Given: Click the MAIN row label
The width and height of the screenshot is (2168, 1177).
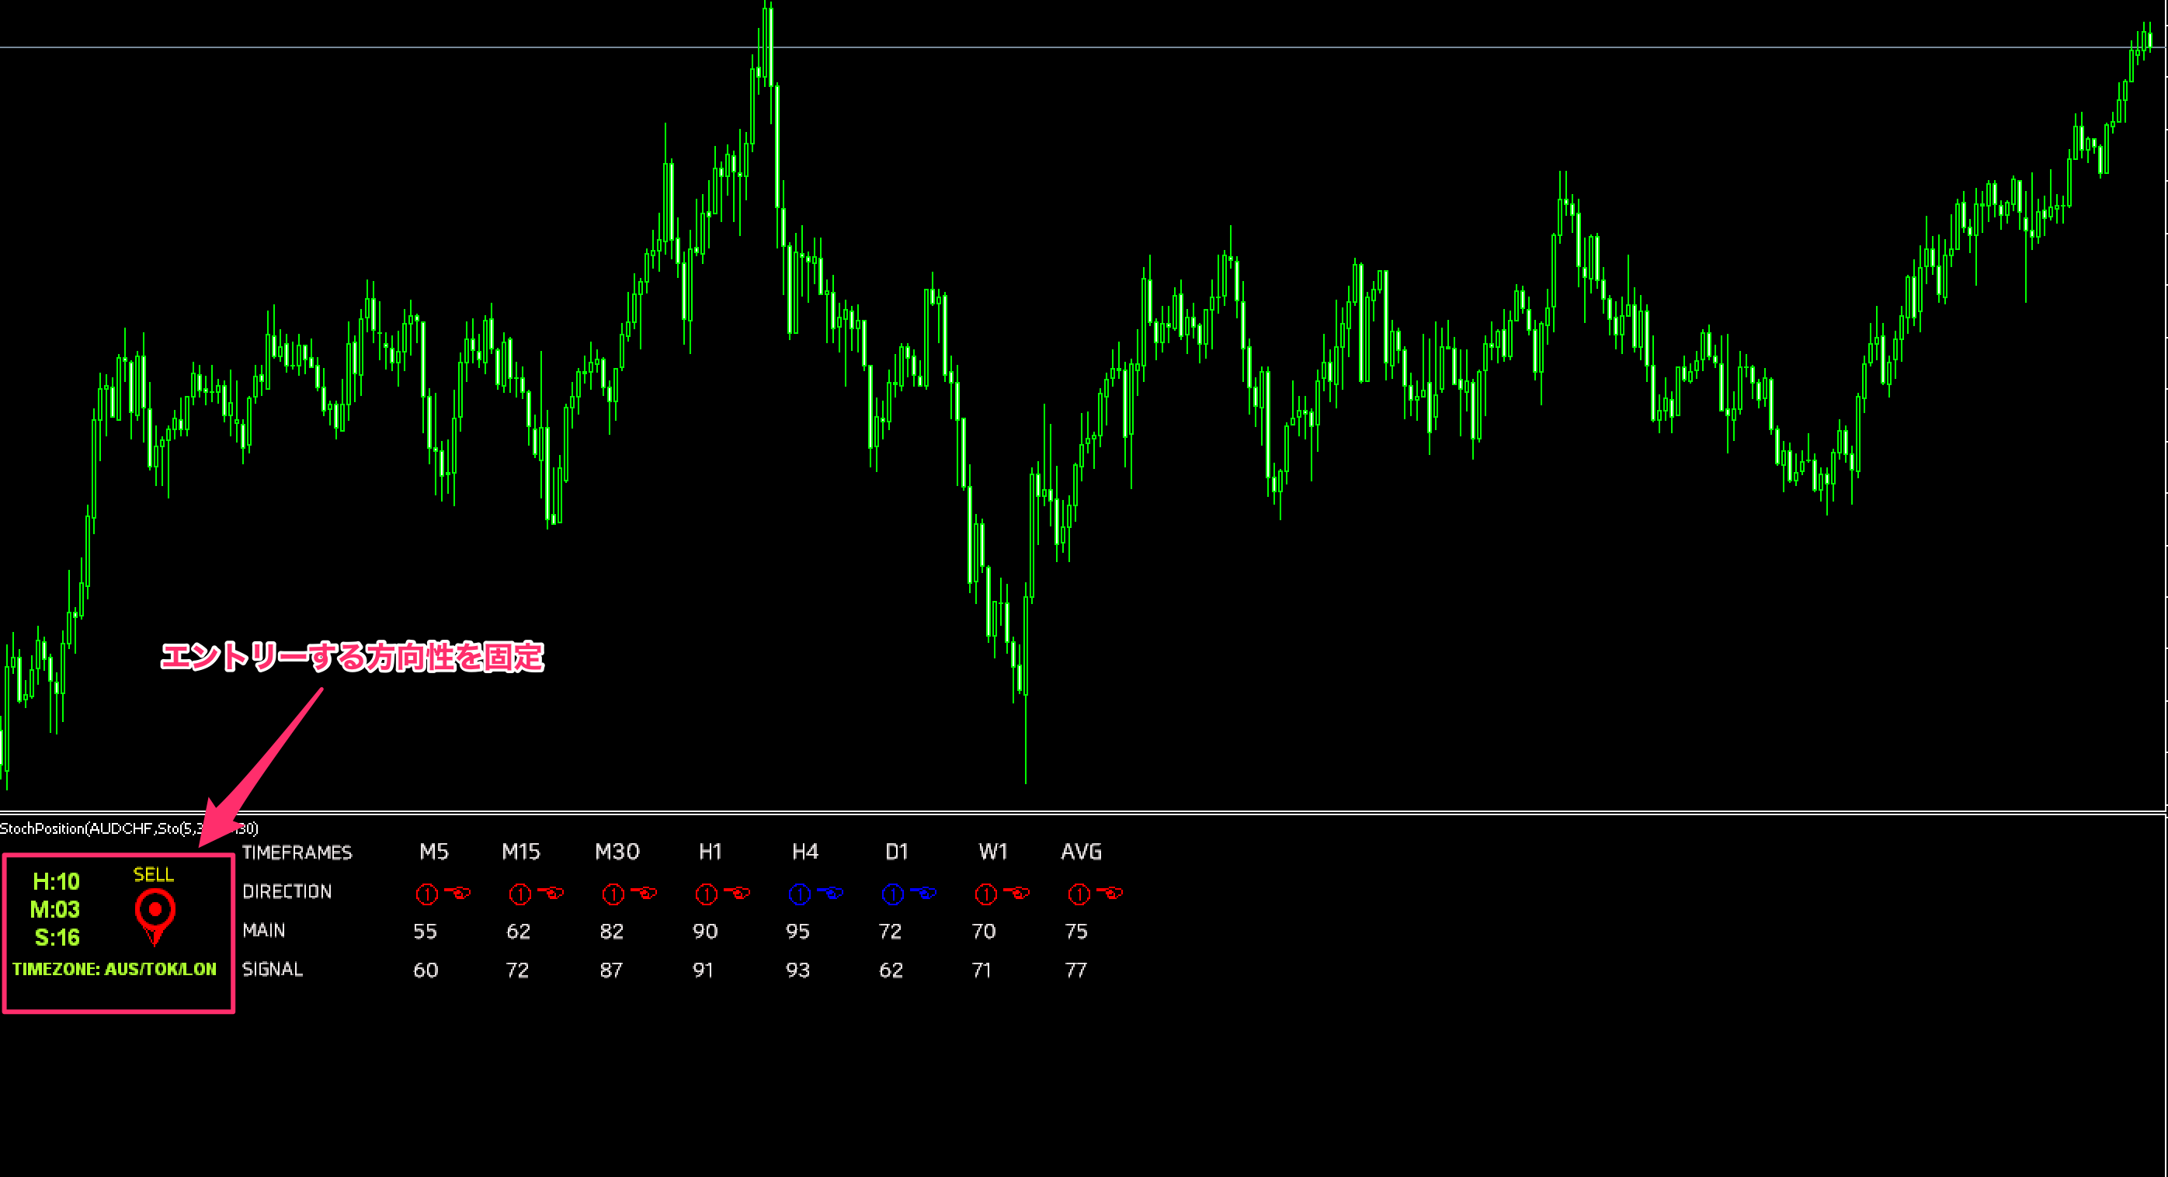Looking at the screenshot, I should pos(263,929).
